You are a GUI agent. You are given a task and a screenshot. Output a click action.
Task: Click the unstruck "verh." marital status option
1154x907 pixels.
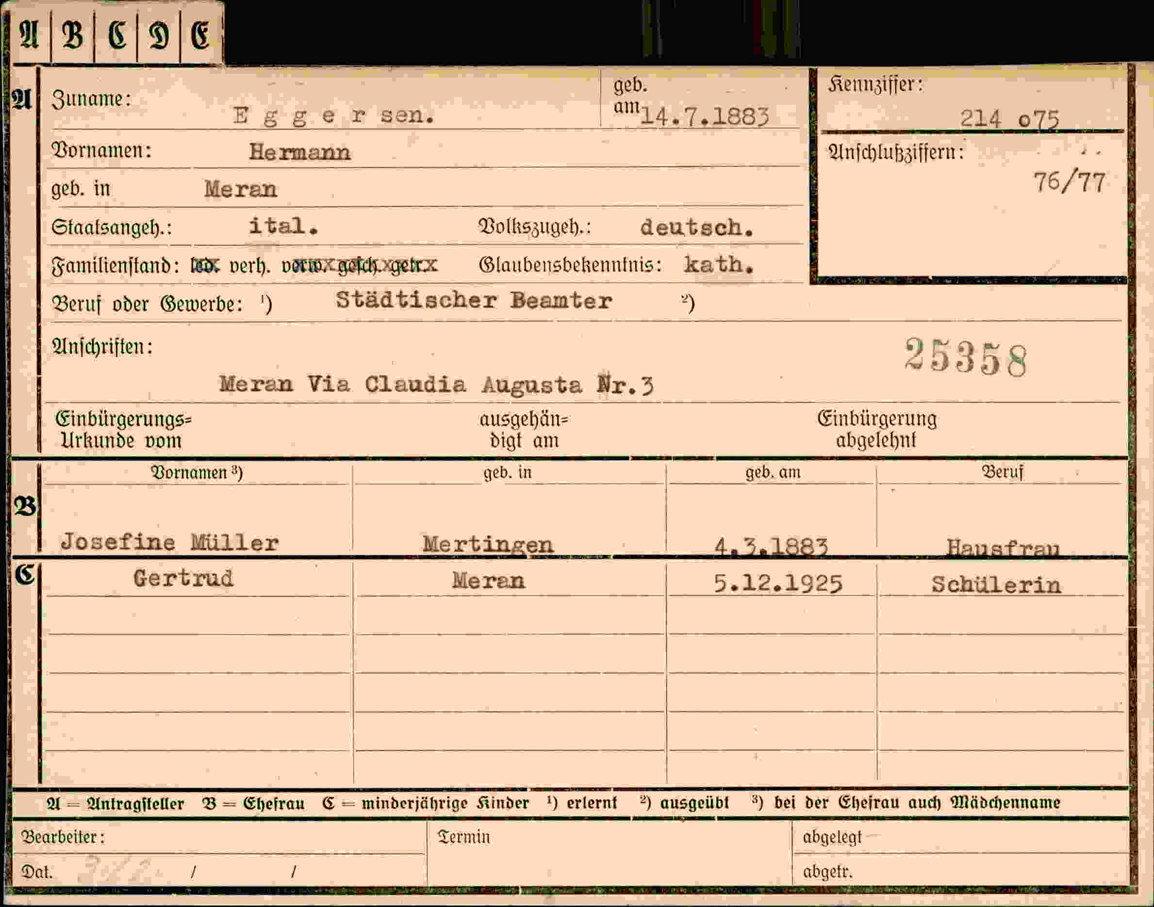(250, 265)
